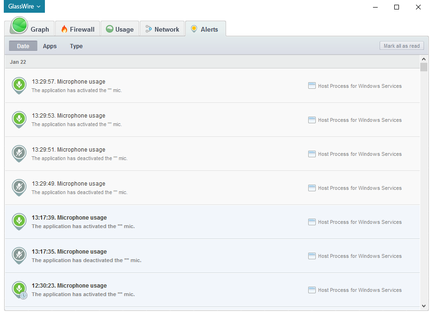433x315 pixels.
Task: Click Host Process for Windows Services at 13:17:39
Action: click(x=359, y=222)
